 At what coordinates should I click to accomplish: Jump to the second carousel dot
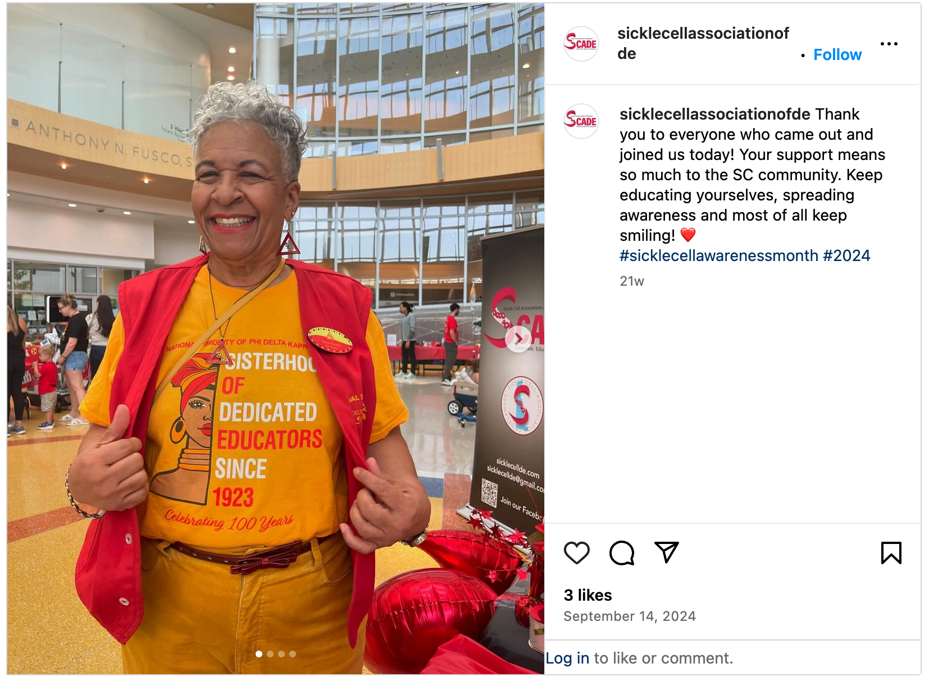coord(270,654)
